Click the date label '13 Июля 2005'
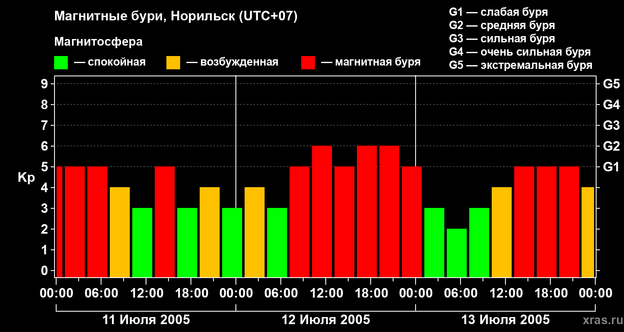This screenshot has height=332, width=624. [x=505, y=320]
